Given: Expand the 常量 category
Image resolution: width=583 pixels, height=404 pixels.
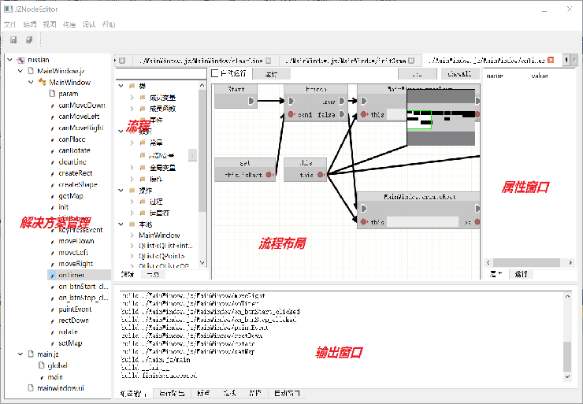Looking at the screenshot, I should 132,143.
